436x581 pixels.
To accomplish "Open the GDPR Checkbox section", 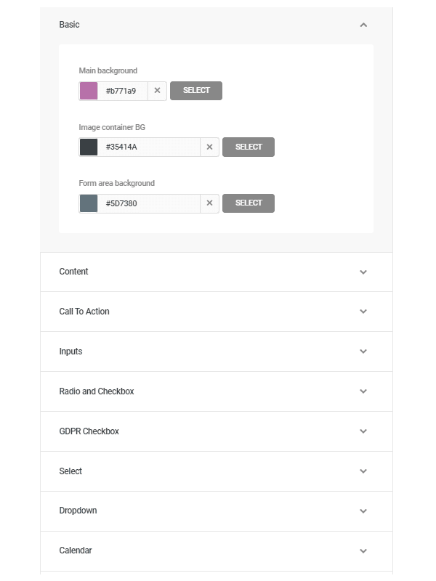I will [x=363, y=431].
